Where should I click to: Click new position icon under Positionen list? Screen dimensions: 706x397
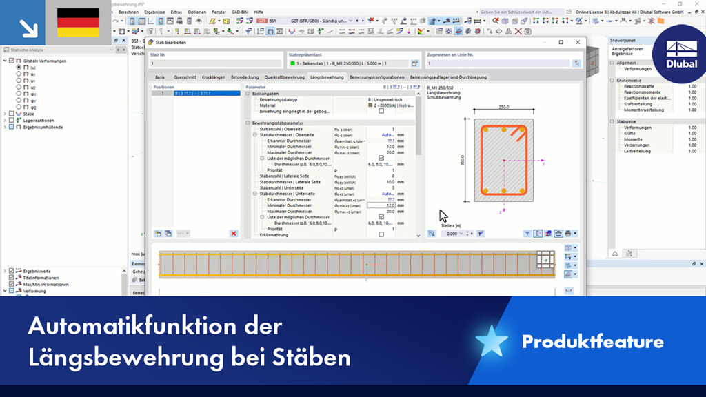[x=158, y=234]
